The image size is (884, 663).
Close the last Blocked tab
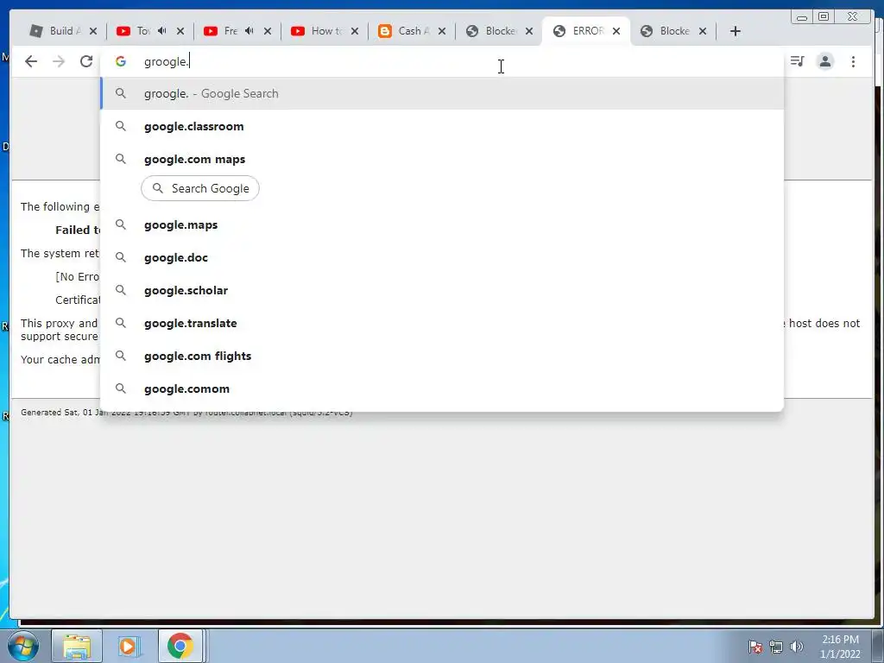(703, 31)
